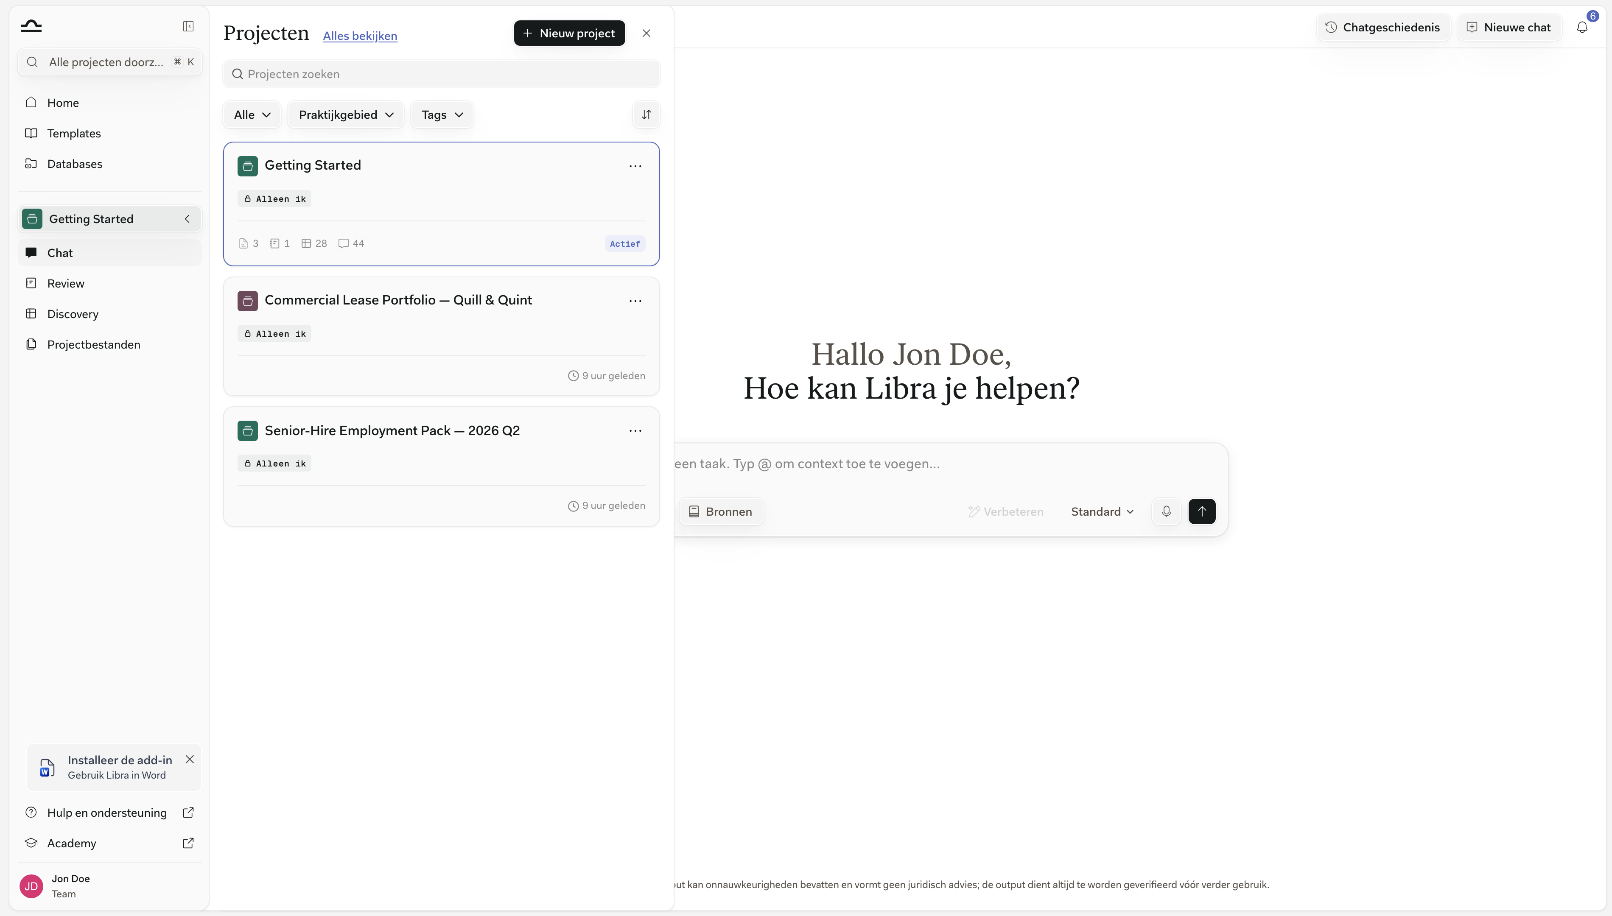This screenshot has height=916, width=1612.
Task: Open Templates in sidebar
Action: [109, 134]
